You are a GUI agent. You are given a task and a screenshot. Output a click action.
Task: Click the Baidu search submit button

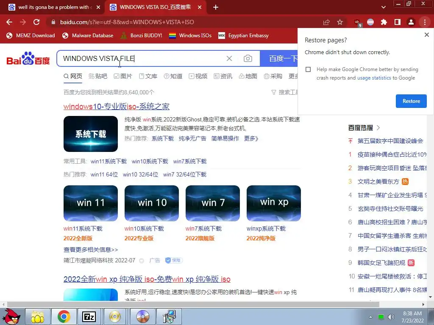tap(279, 58)
